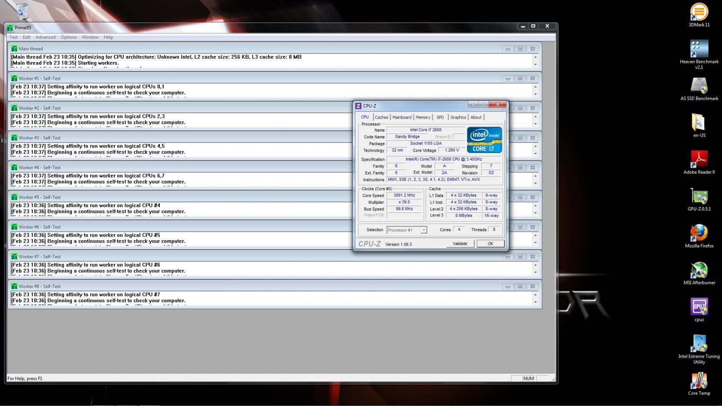Open the Recycle Bin
The width and height of the screenshot is (722, 406).
tap(23, 11)
